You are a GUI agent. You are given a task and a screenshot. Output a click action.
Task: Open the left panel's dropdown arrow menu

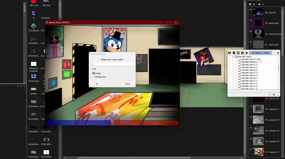point(18,86)
